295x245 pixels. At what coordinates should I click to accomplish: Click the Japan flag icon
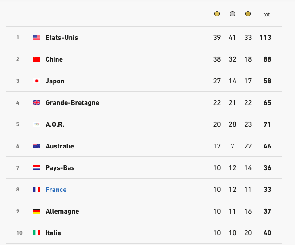click(37, 81)
